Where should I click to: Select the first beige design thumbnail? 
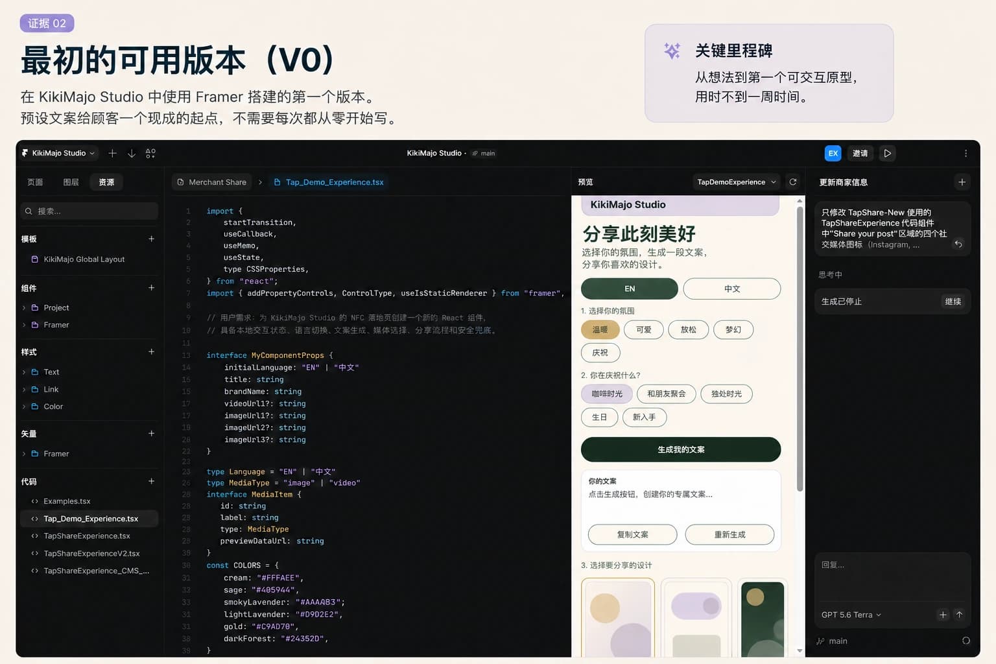(x=618, y=618)
